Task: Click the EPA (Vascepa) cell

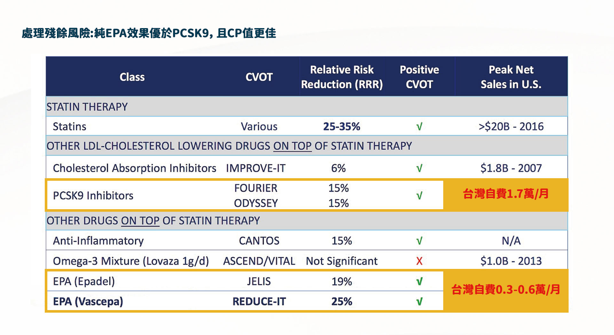Action: (88, 301)
